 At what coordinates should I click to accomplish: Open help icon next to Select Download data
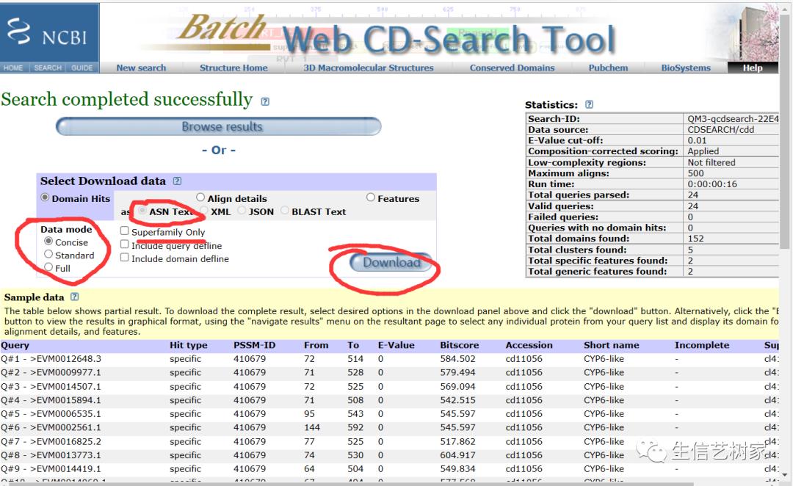coord(177,181)
